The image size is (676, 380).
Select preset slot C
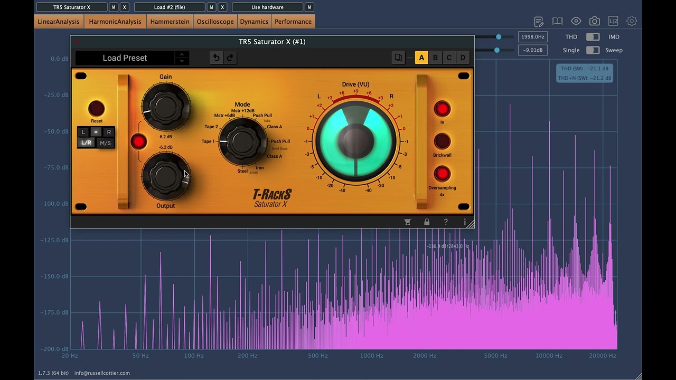click(449, 58)
